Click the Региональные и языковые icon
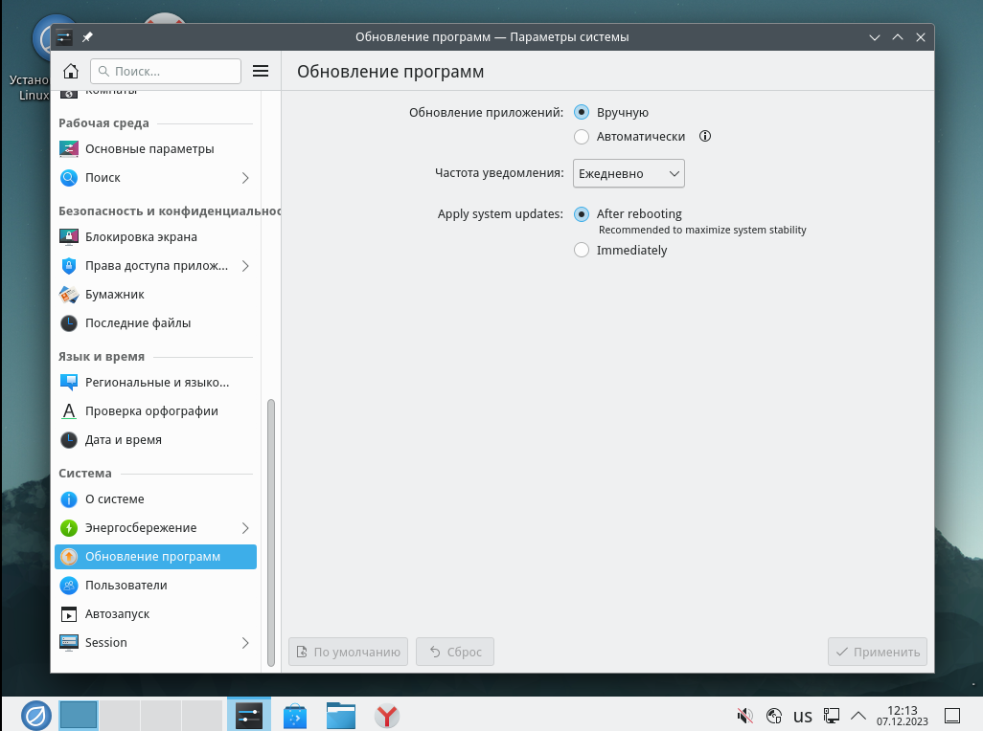 (x=69, y=382)
